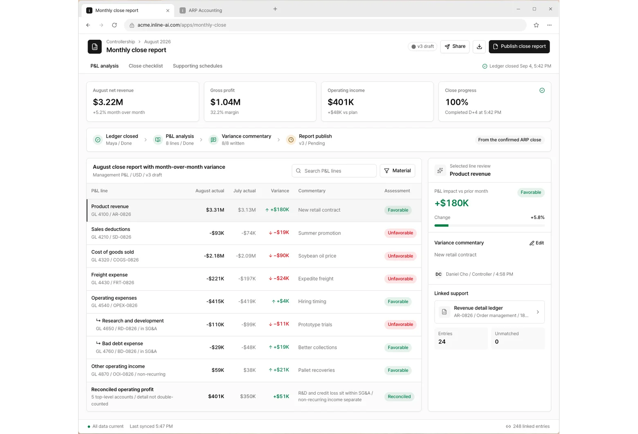Open the Close checklist tab
The image size is (638, 434).
tap(146, 66)
